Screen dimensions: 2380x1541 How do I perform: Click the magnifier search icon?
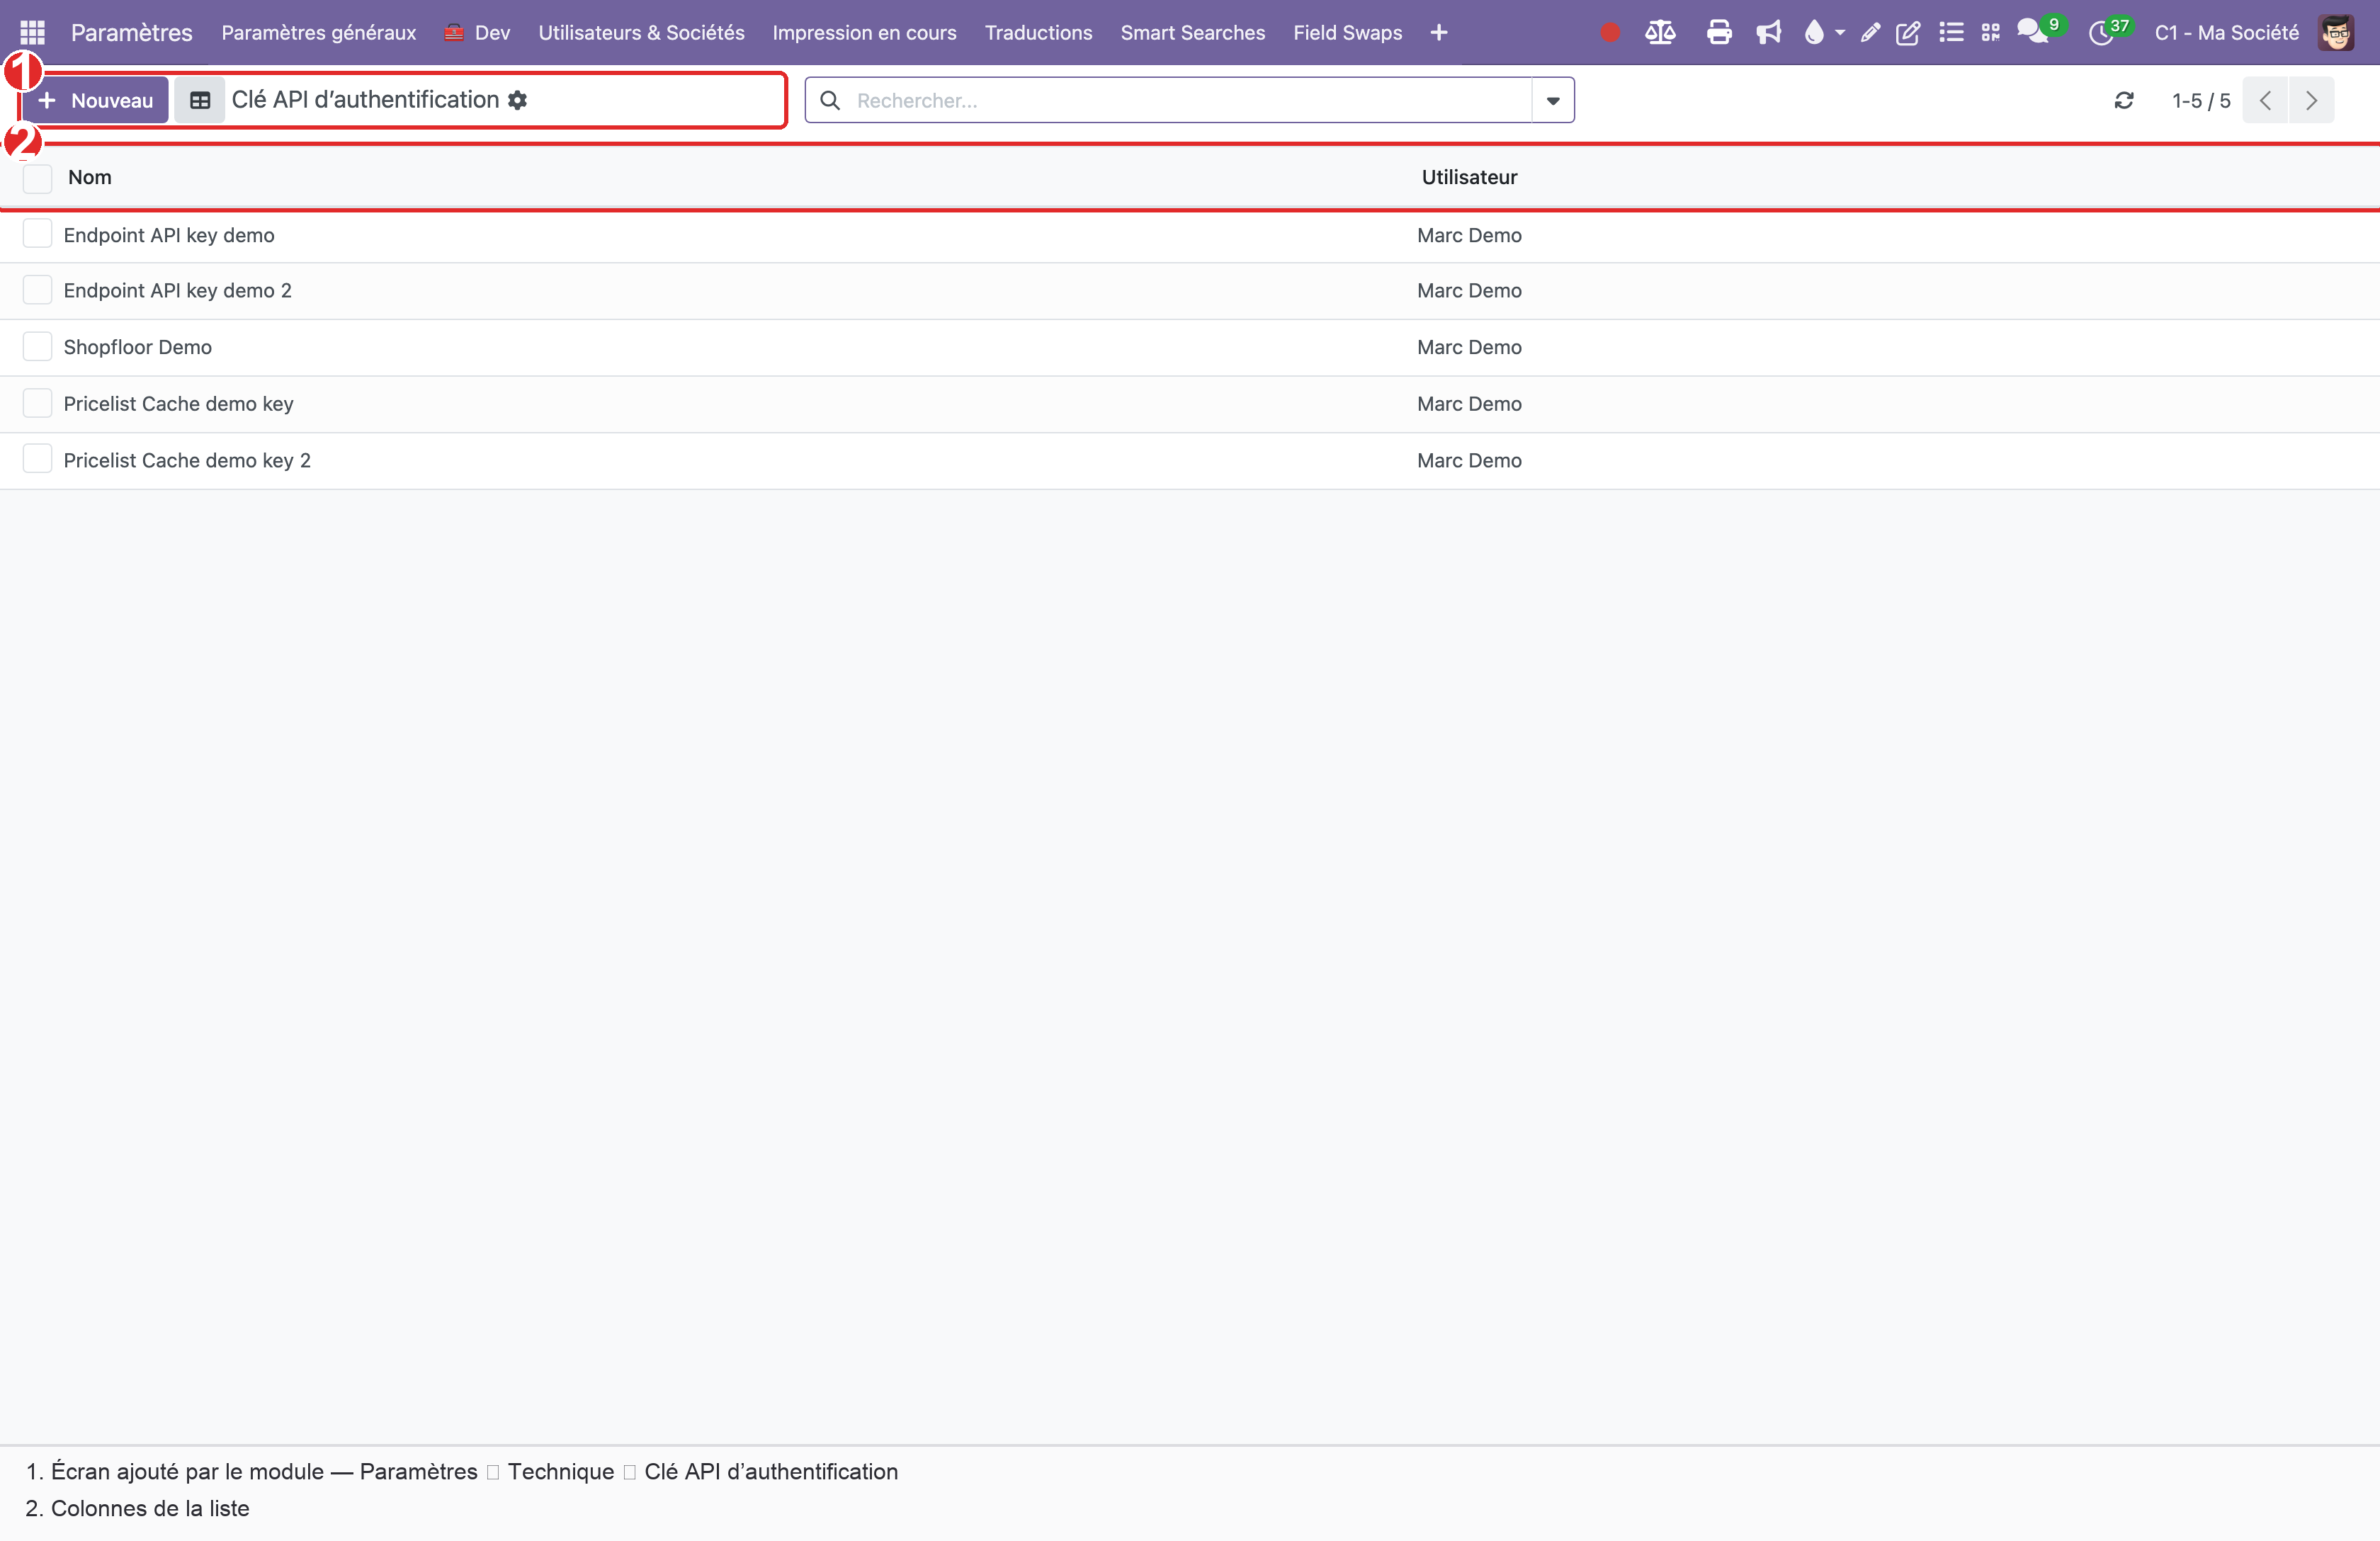pyautogui.click(x=830, y=100)
